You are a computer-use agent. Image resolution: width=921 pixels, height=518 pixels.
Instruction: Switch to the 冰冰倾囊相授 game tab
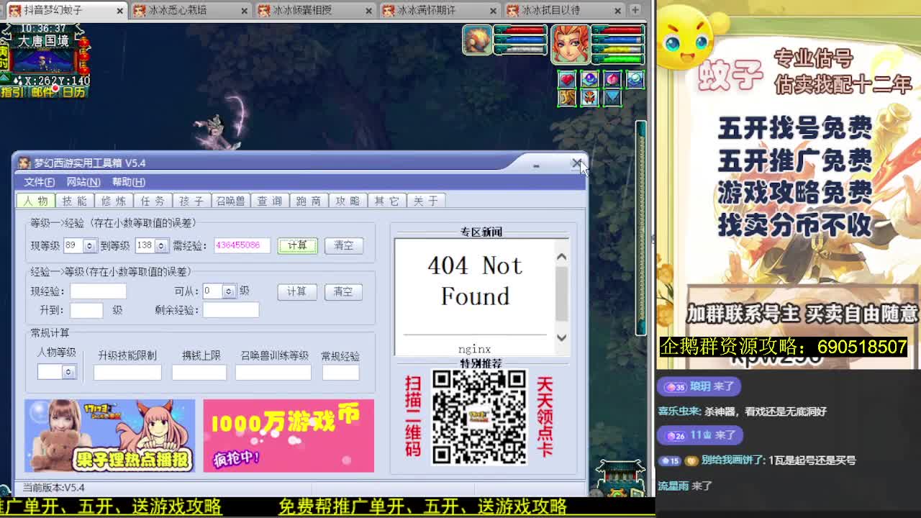tap(301, 10)
